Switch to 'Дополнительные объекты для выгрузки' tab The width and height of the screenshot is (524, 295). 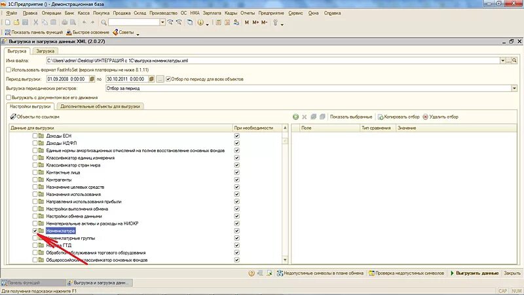point(100,106)
